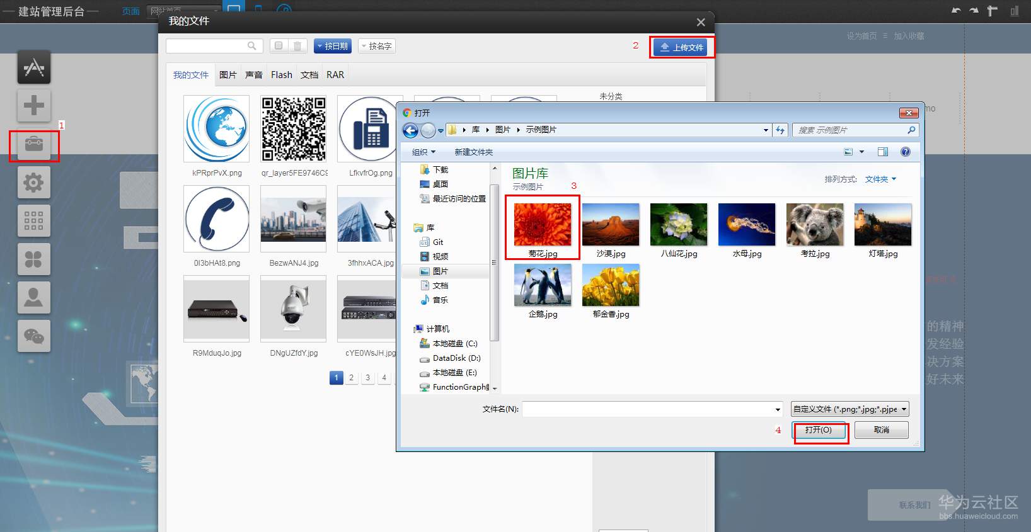Select 下载 in the navigation tree
The height and width of the screenshot is (532, 1031).
441,170
